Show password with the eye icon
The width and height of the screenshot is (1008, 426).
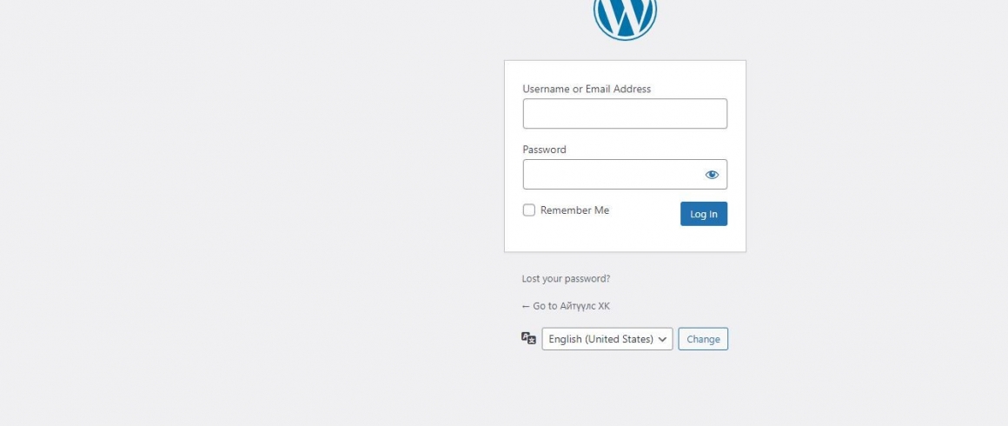(712, 175)
